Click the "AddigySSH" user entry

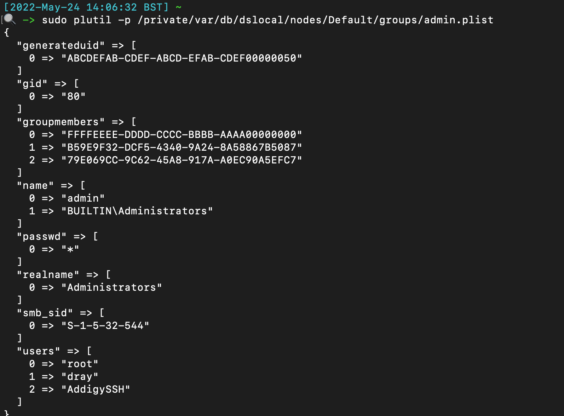[x=96, y=389]
